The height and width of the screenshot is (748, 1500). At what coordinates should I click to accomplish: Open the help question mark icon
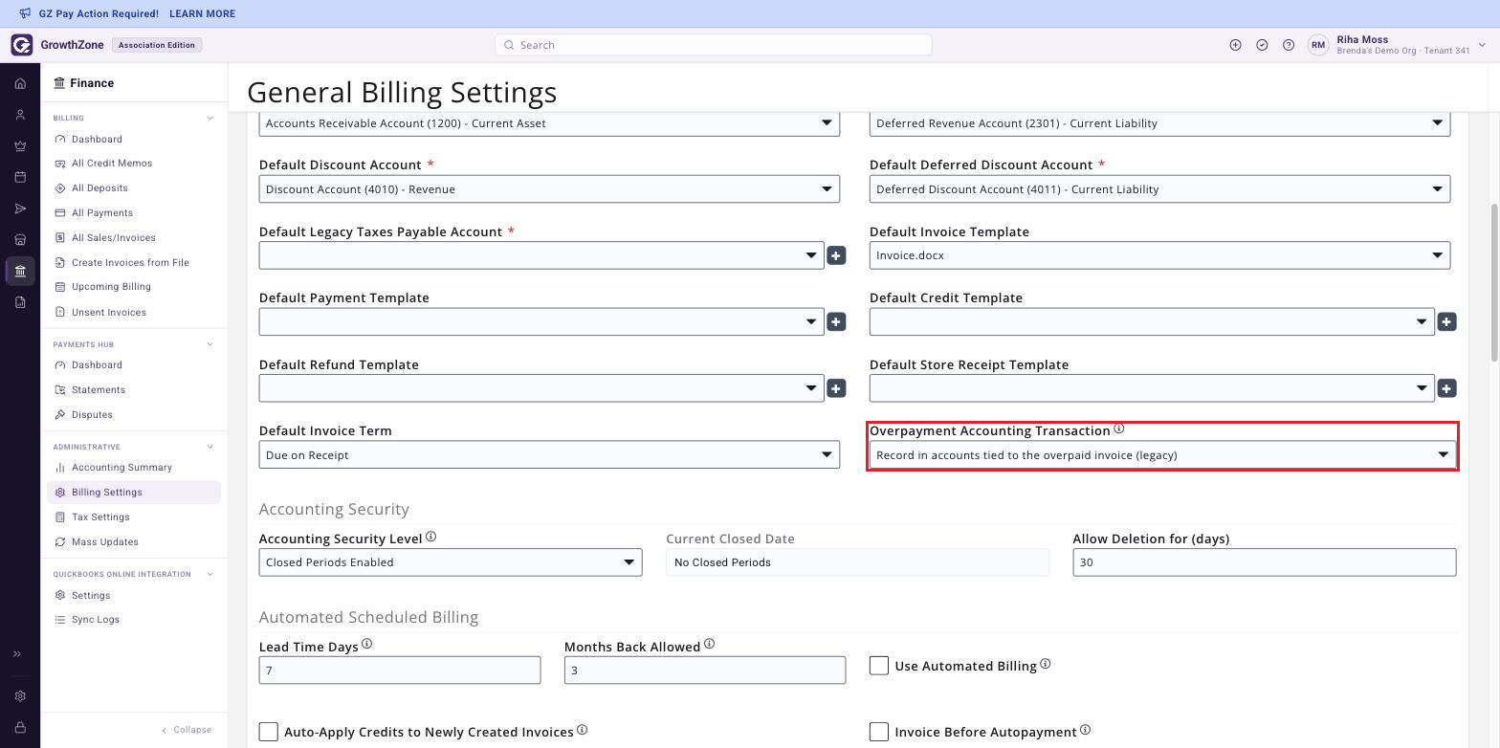(x=1289, y=45)
